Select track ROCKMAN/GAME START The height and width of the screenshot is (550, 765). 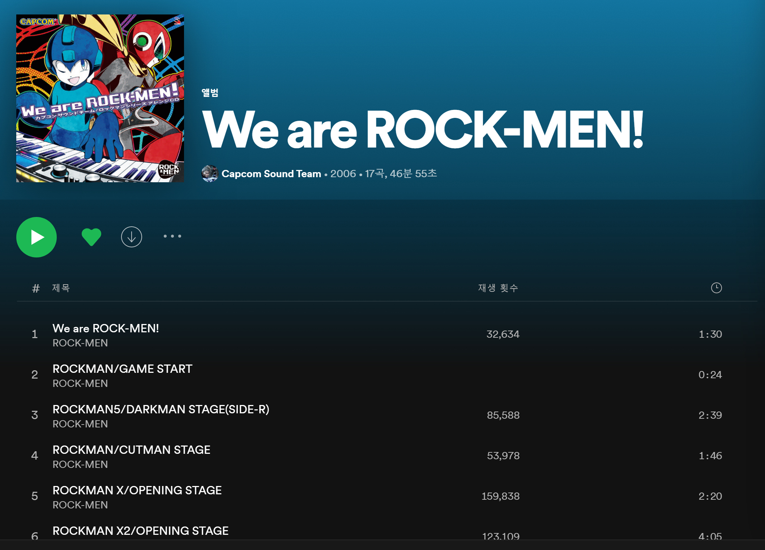[x=122, y=369]
